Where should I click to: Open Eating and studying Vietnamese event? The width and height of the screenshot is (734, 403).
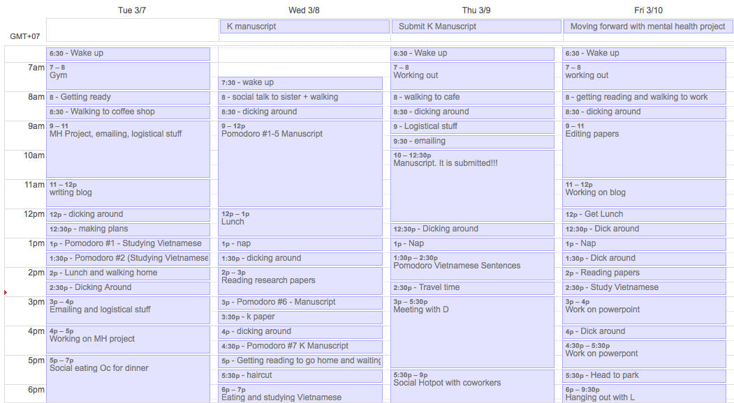point(300,394)
